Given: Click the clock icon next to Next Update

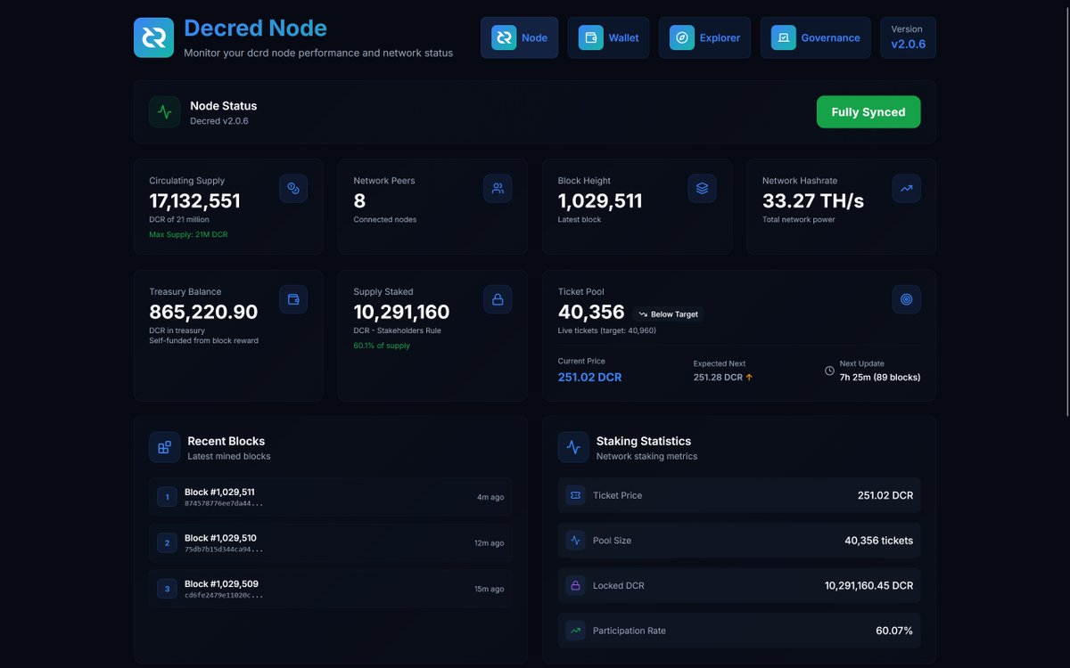Looking at the screenshot, I should [x=827, y=371].
